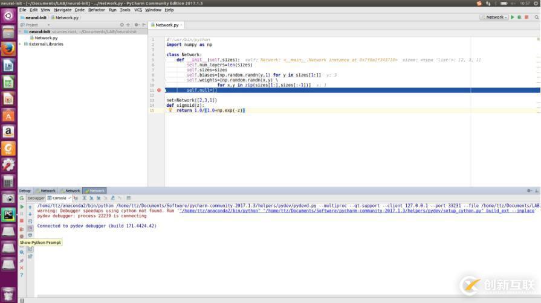The width and height of the screenshot is (541, 303).
Task: Switch to the Debugger tab
Action: point(36,198)
